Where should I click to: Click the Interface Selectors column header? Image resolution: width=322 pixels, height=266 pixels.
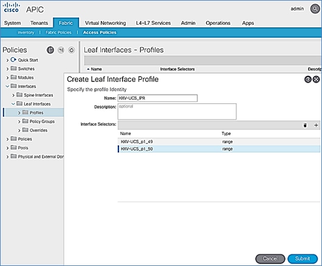click(177, 69)
